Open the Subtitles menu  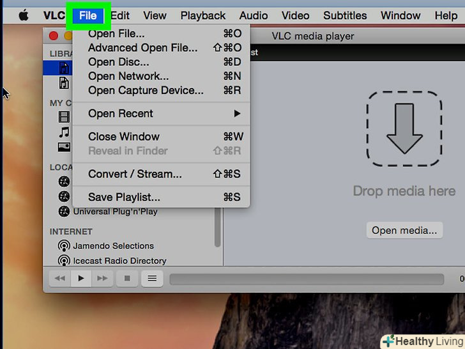tap(345, 15)
